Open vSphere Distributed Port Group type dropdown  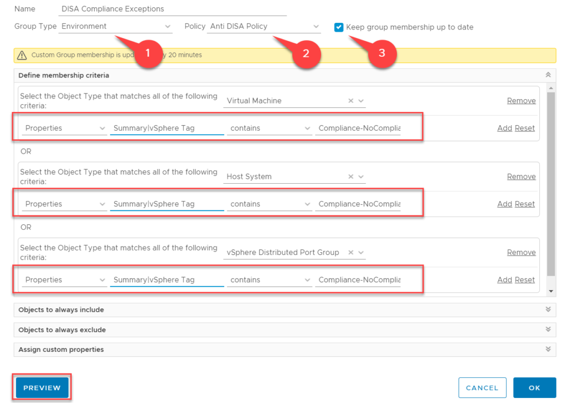[x=361, y=252]
